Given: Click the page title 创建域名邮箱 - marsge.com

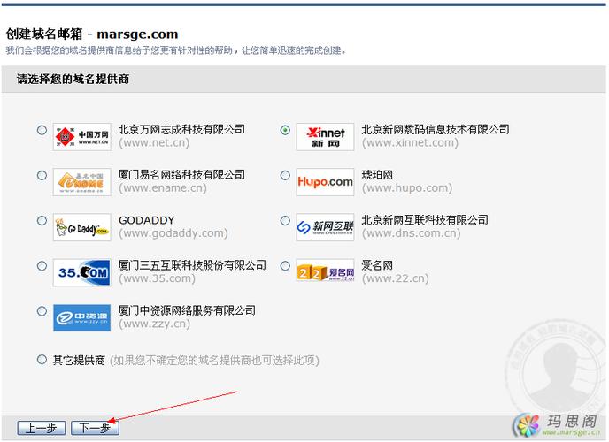Looking at the screenshot, I should (92, 34).
